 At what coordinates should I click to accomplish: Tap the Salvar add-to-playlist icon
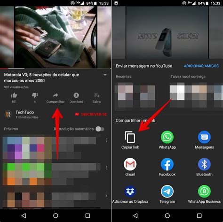click(x=97, y=95)
